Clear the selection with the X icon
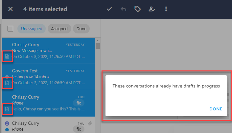 [x=11, y=9]
